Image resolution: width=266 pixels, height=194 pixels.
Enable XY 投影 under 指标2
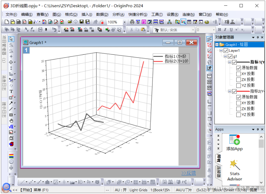coord(238,103)
